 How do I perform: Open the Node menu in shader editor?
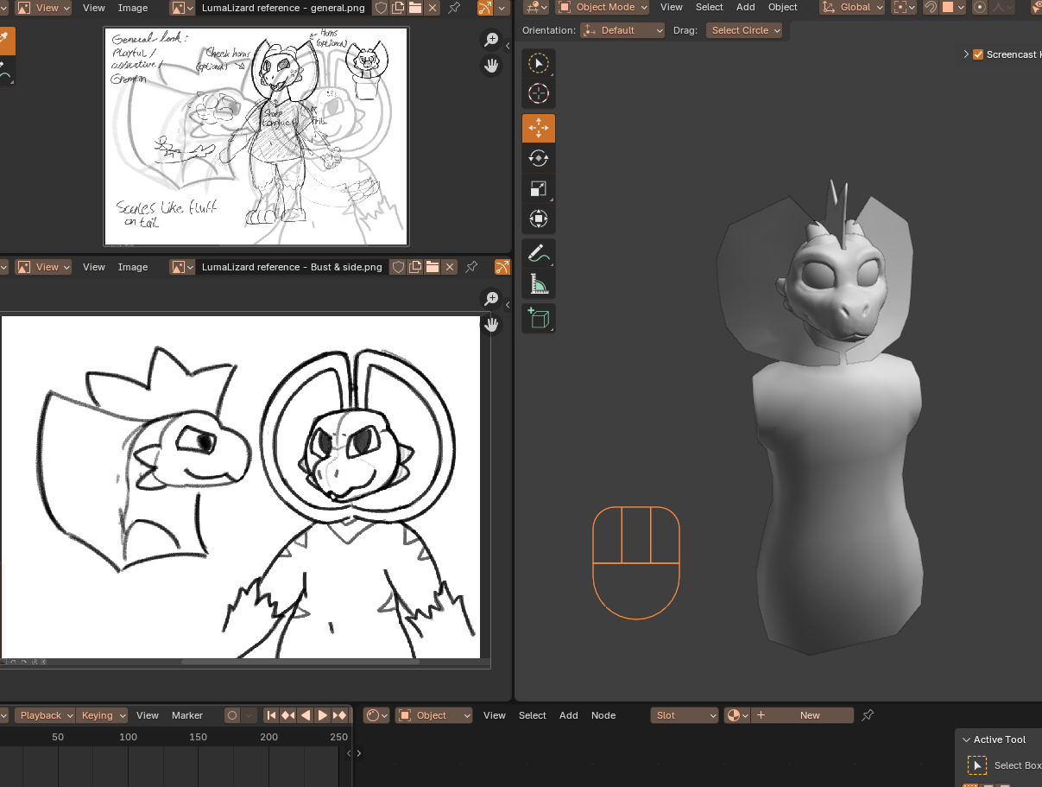(603, 715)
